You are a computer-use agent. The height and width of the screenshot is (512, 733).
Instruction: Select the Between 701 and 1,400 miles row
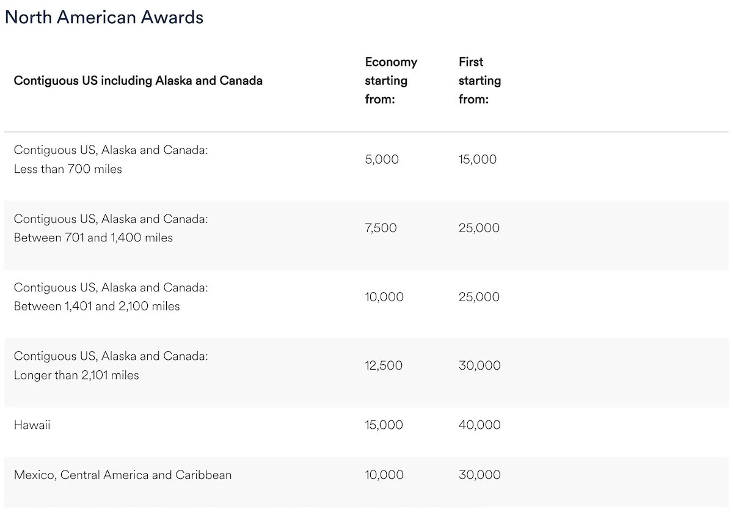[x=111, y=228]
